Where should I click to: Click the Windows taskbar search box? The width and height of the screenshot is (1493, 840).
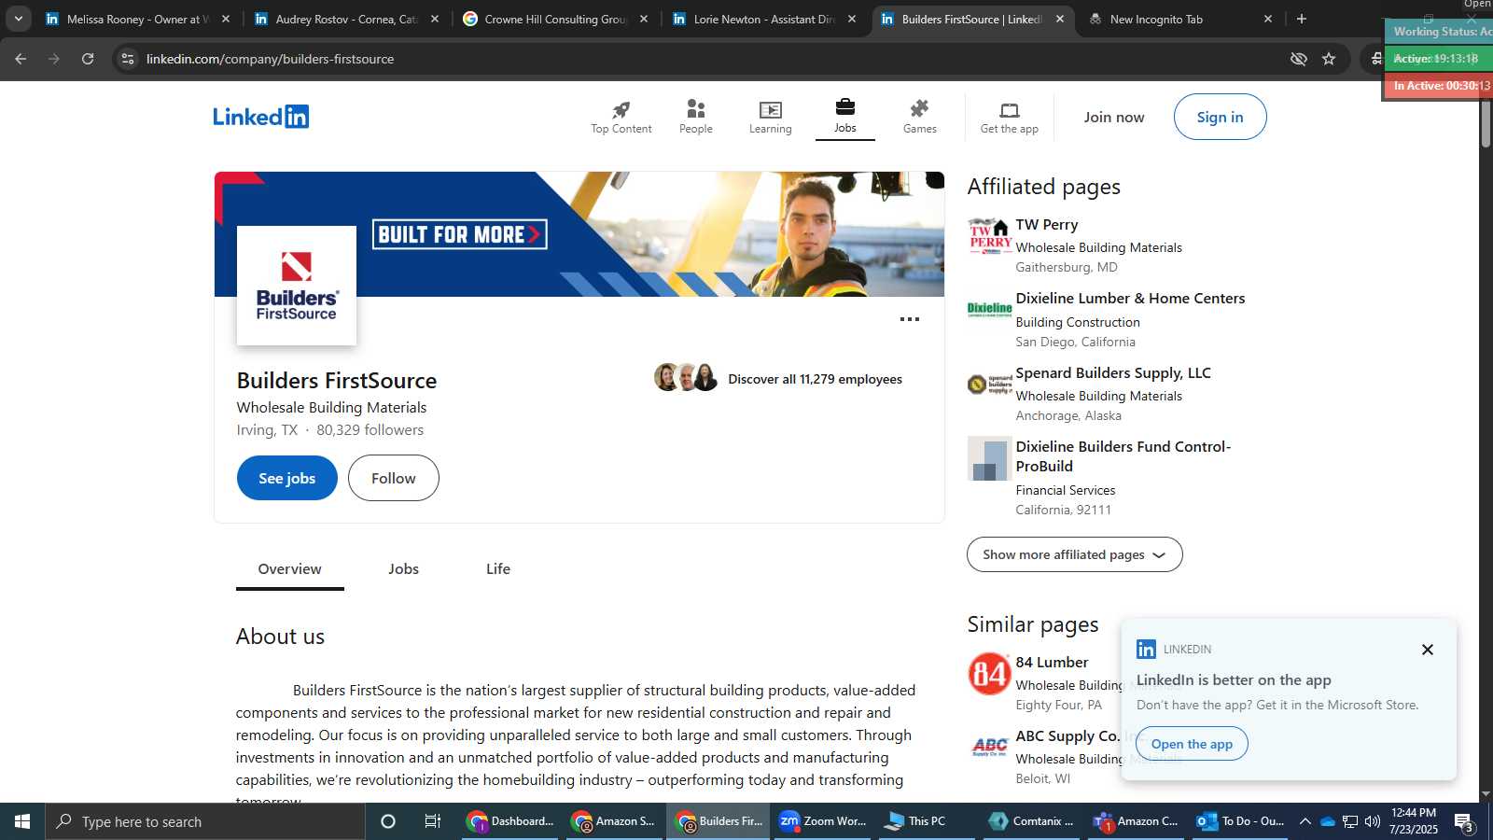[x=205, y=821]
